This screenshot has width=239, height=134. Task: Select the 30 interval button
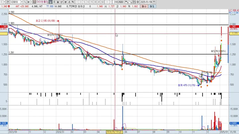click(95, 2)
